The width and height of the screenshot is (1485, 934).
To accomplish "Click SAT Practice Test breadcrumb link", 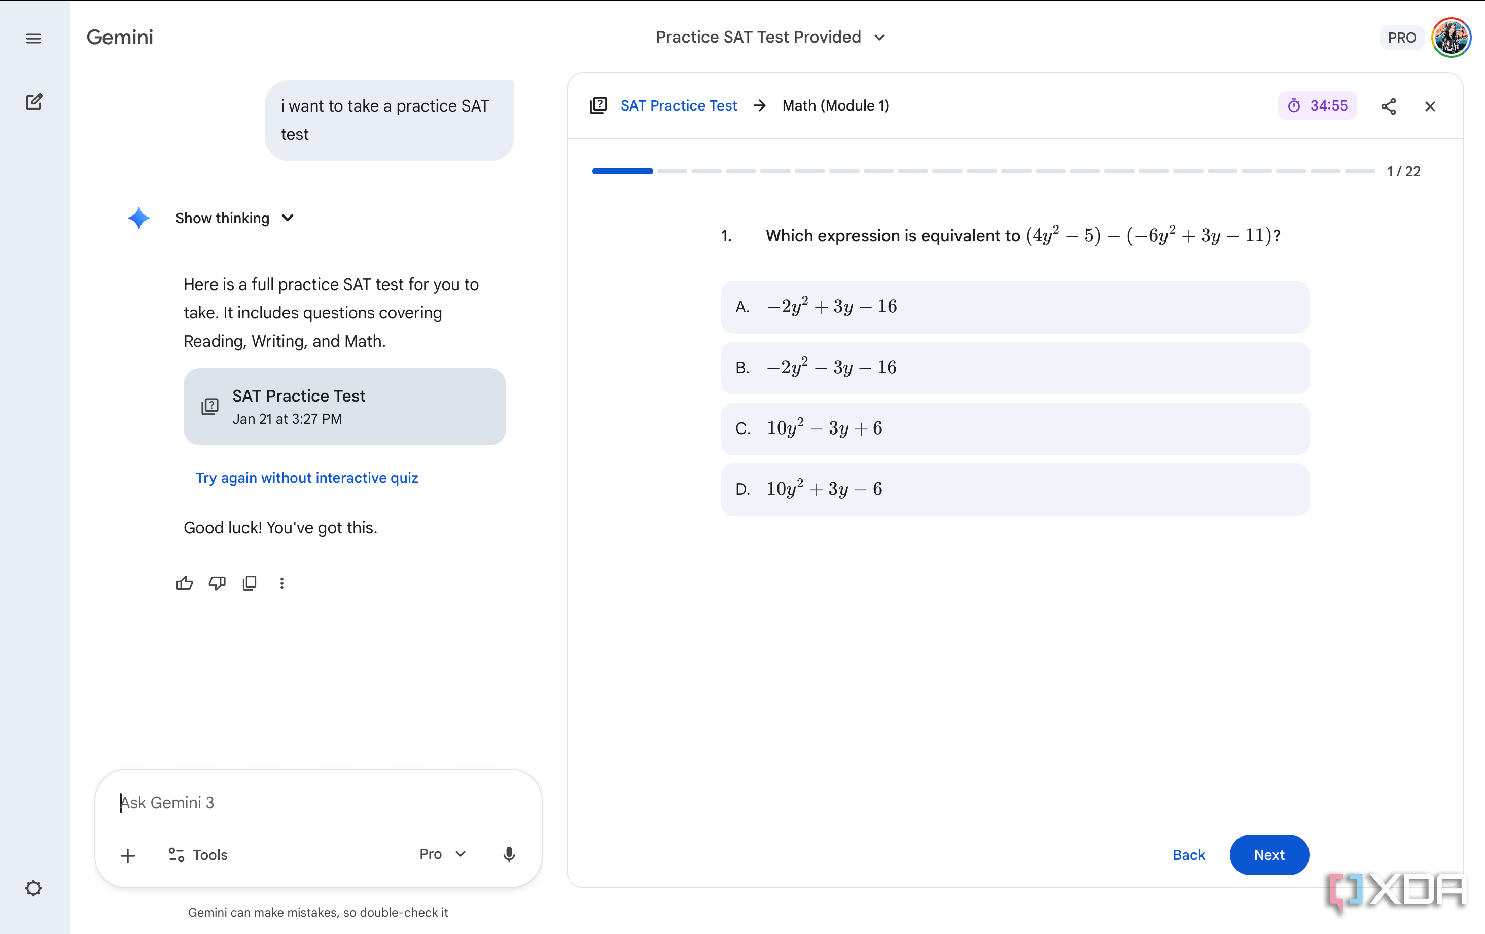I will point(679,106).
